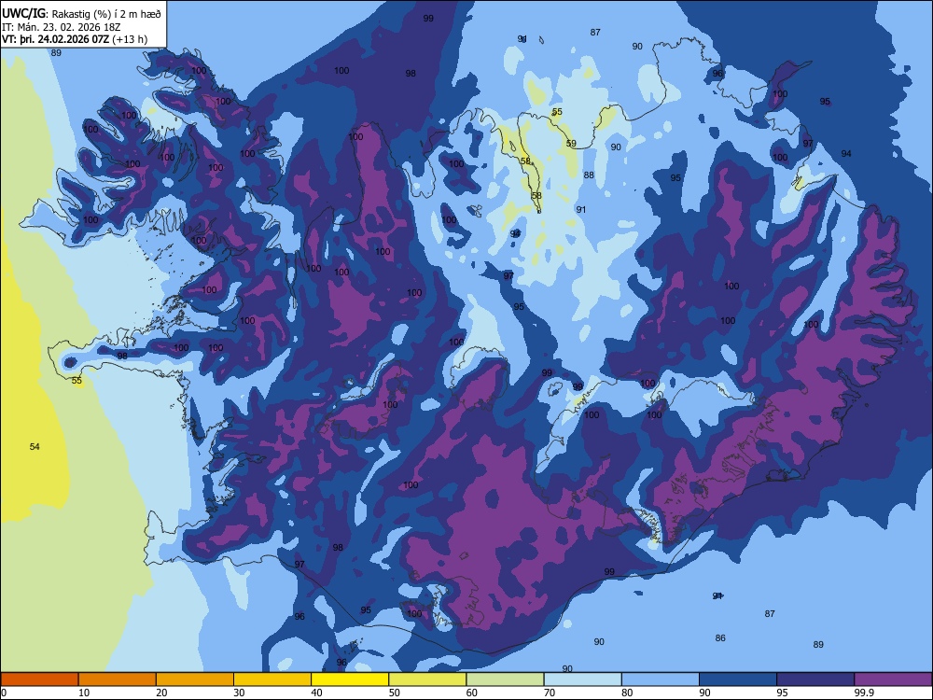The width and height of the screenshot is (933, 700).
Task: Click the 'VT: þri. 24.02.2026 07Z (+13 h)' line
Action: pyautogui.click(x=75, y=39)
